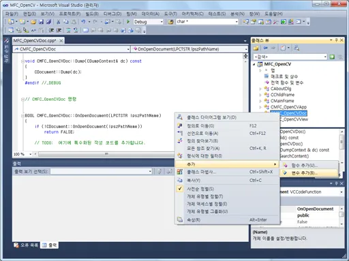
Task: Click the Class View search input field
Action: point(290,57)
